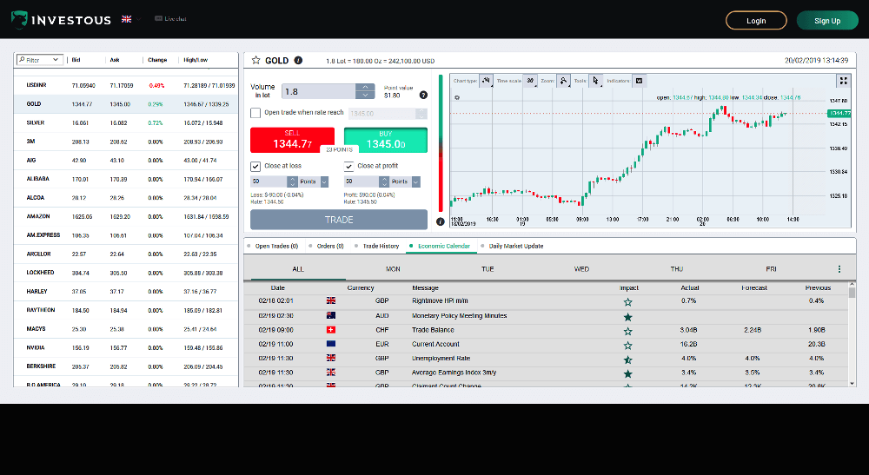Increase volume with the up stepper arrow
Screen dimensions: 869x475
click(x=365, y=88)
